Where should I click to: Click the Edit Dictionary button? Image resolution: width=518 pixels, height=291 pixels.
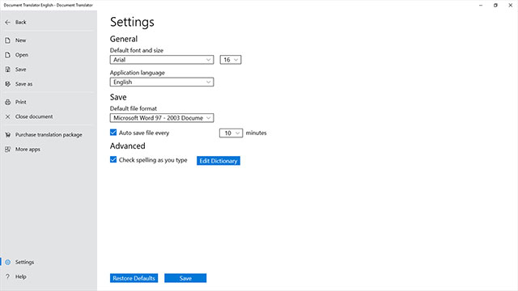[x=219, y=161]
